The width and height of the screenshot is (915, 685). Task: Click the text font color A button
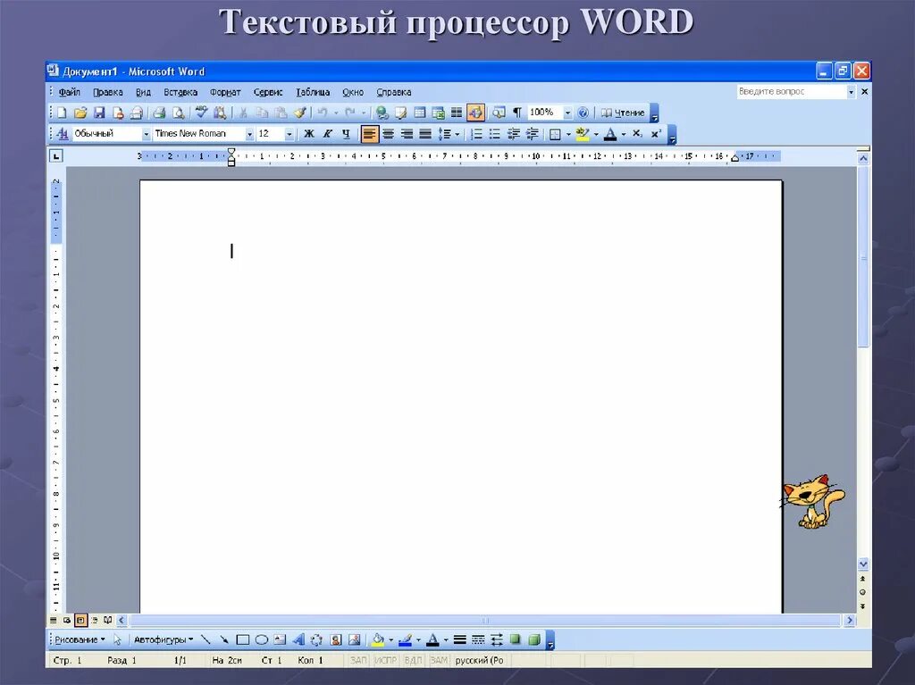[609, 134]
